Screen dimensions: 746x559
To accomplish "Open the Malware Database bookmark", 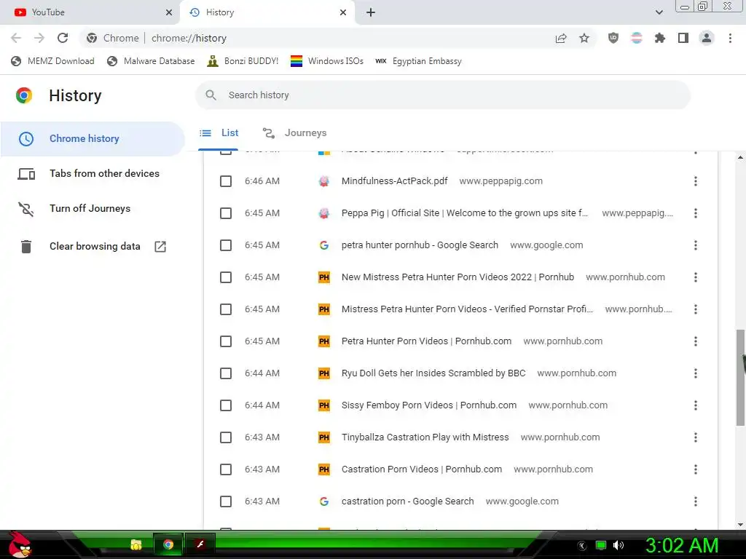I will pyautogui.click(x=152, y=61).
